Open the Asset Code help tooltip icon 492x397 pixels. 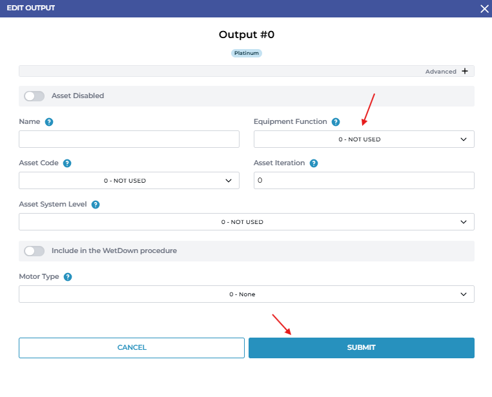coord(67,163)
